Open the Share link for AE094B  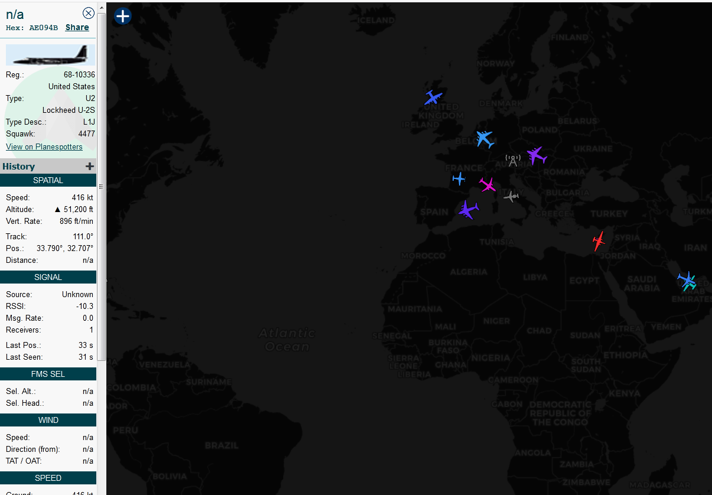click(x=77, y=27)
